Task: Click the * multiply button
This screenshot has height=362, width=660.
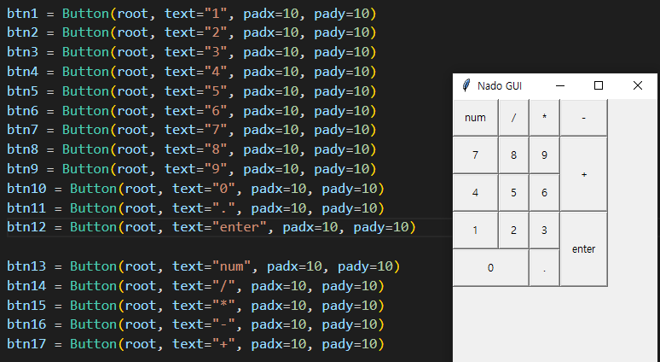Action: point(544,118)
